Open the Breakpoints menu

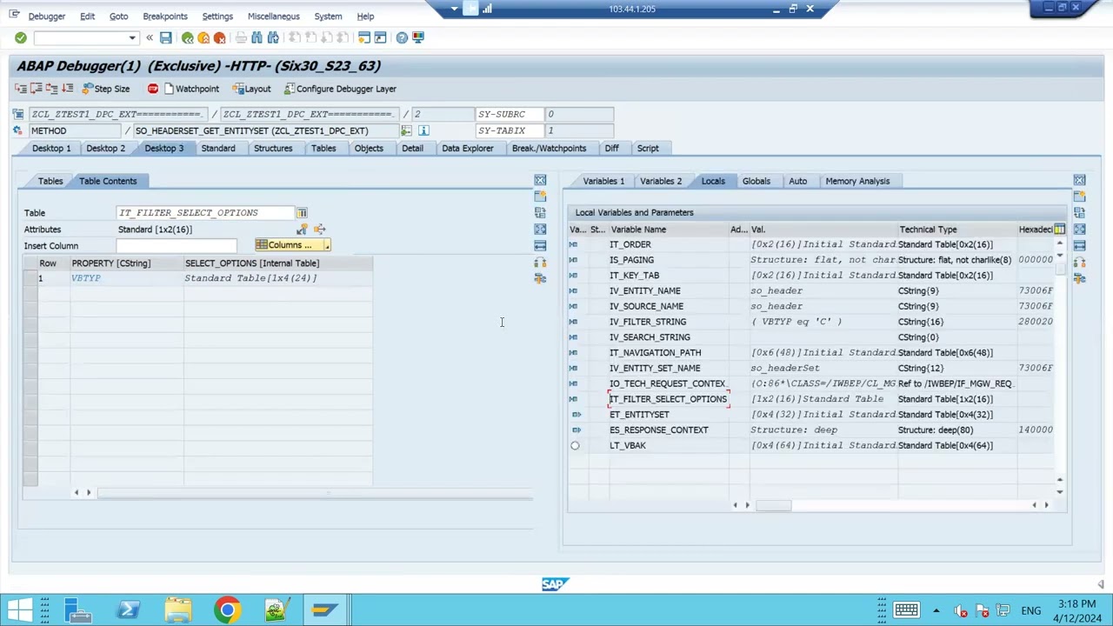click(x=165, y=17)
